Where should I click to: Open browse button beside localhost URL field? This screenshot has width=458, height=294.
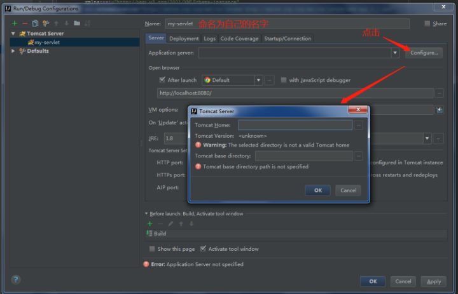point(439,93)
